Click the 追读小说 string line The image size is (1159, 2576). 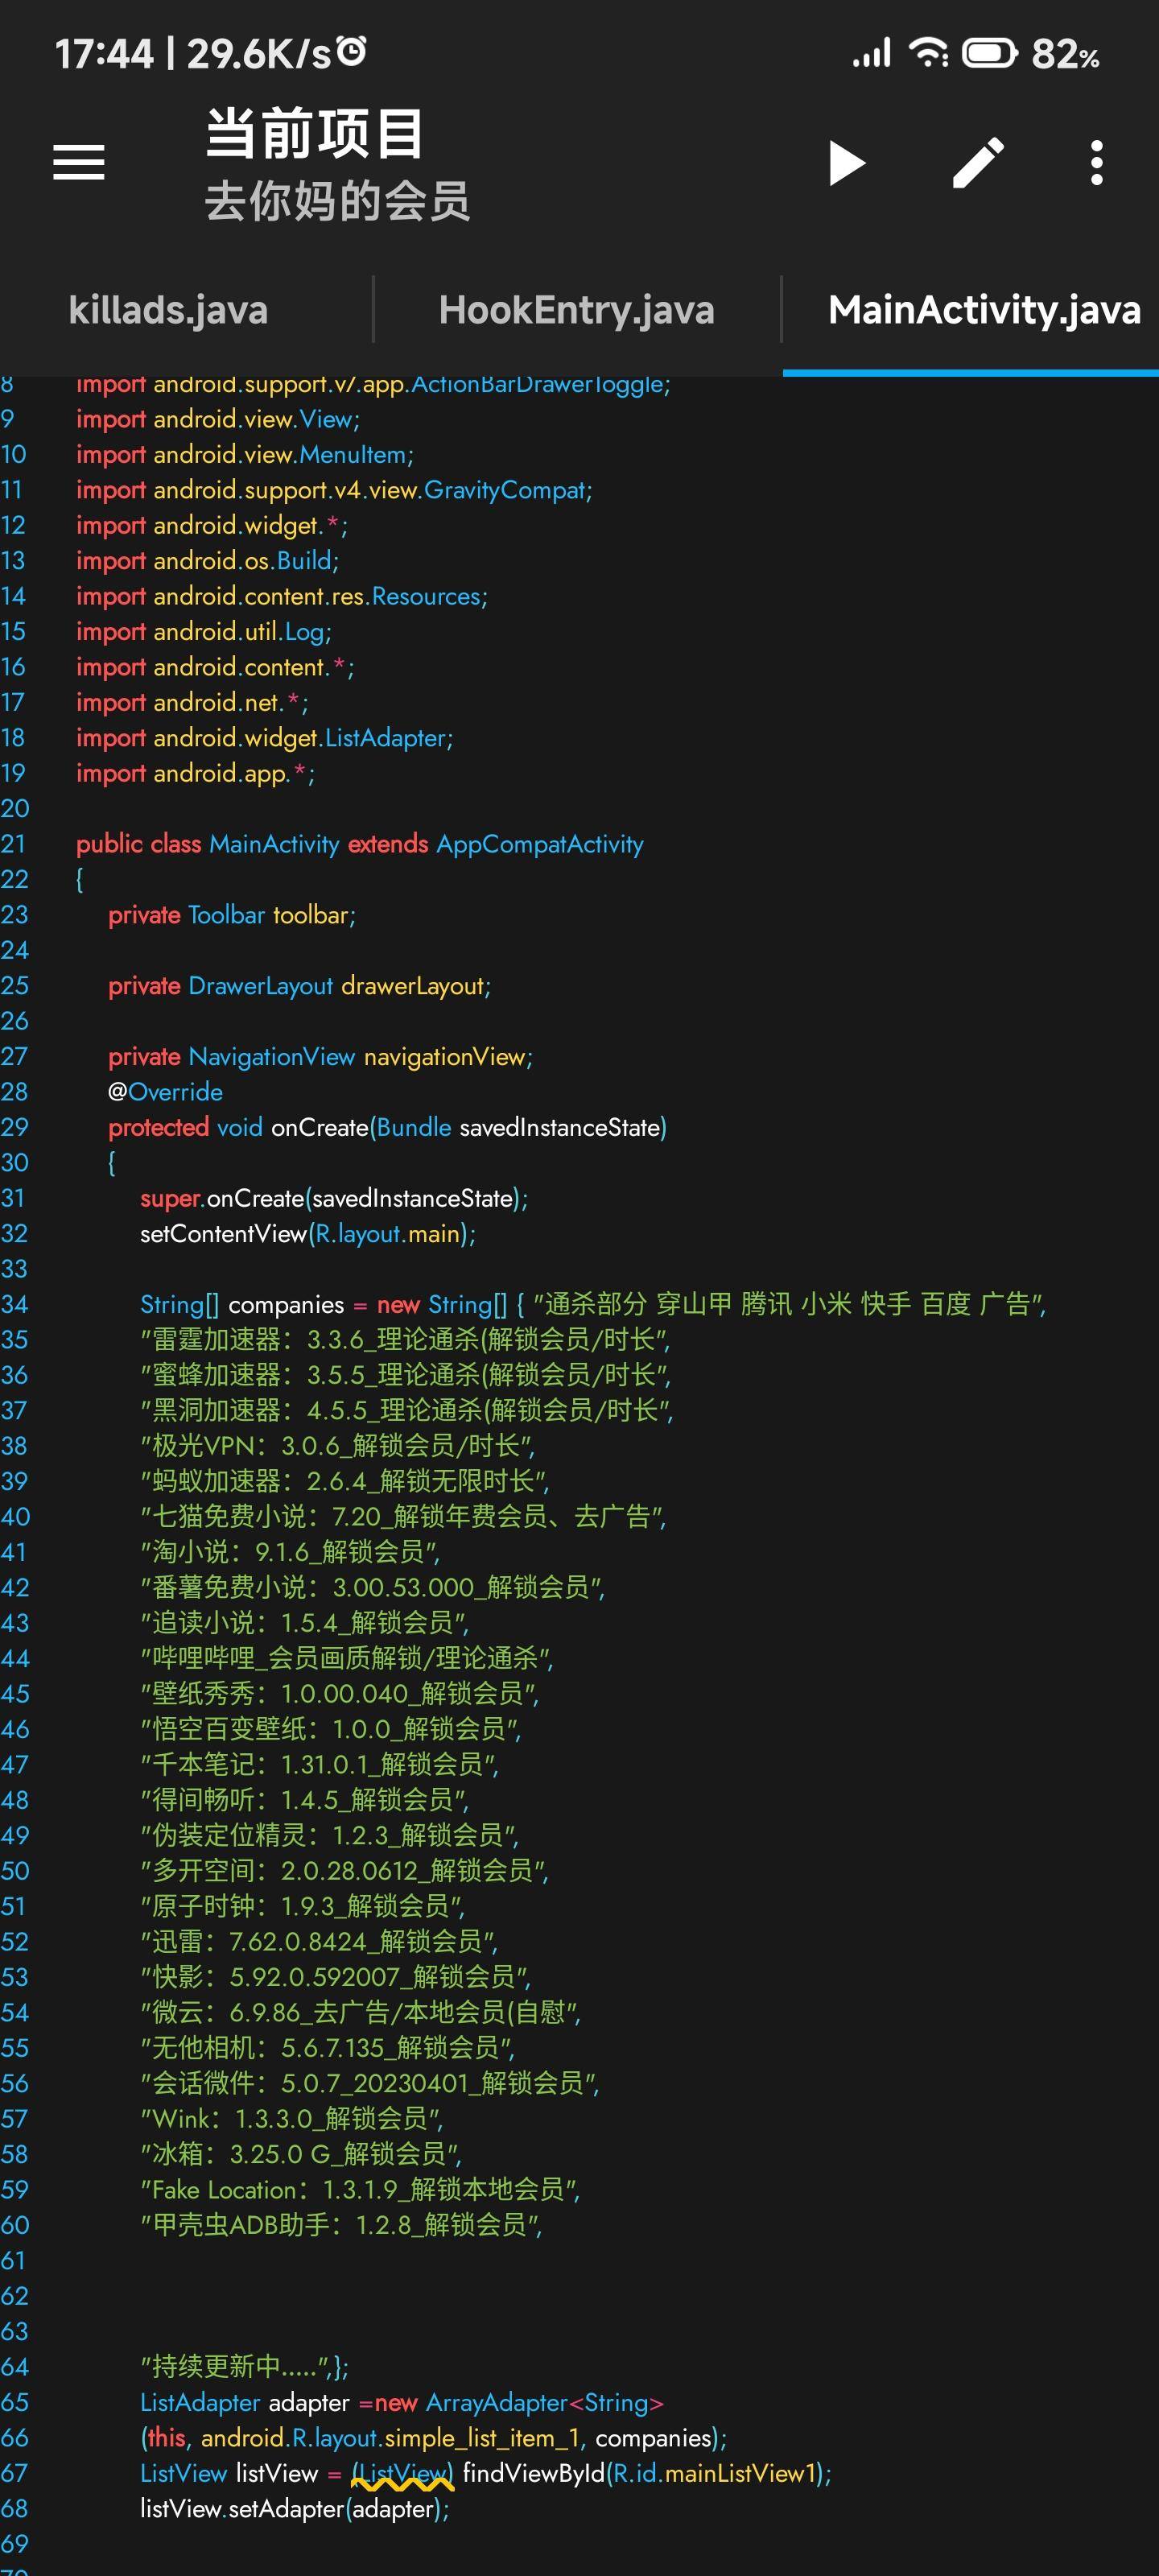[305, 1623]
